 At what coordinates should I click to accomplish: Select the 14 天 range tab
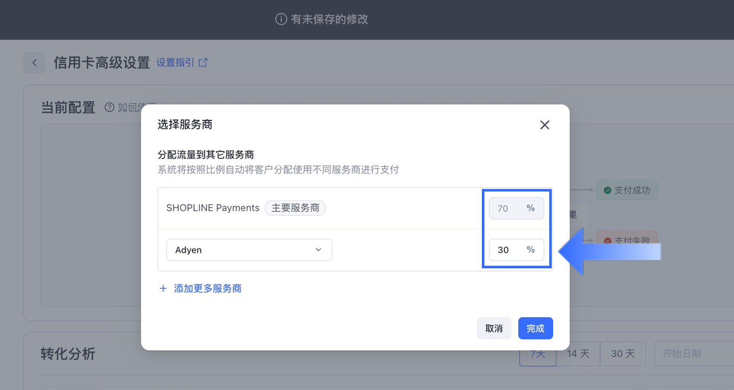click(x=578, y=354)
